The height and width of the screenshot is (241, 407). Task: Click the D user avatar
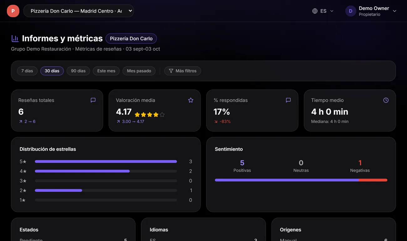point(351,11)
